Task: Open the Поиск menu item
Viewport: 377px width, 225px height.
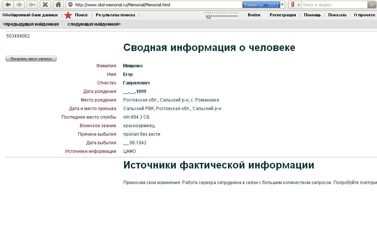Action: click(x=81, y=15)
